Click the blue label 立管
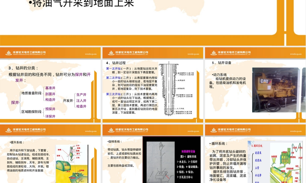 257,168
